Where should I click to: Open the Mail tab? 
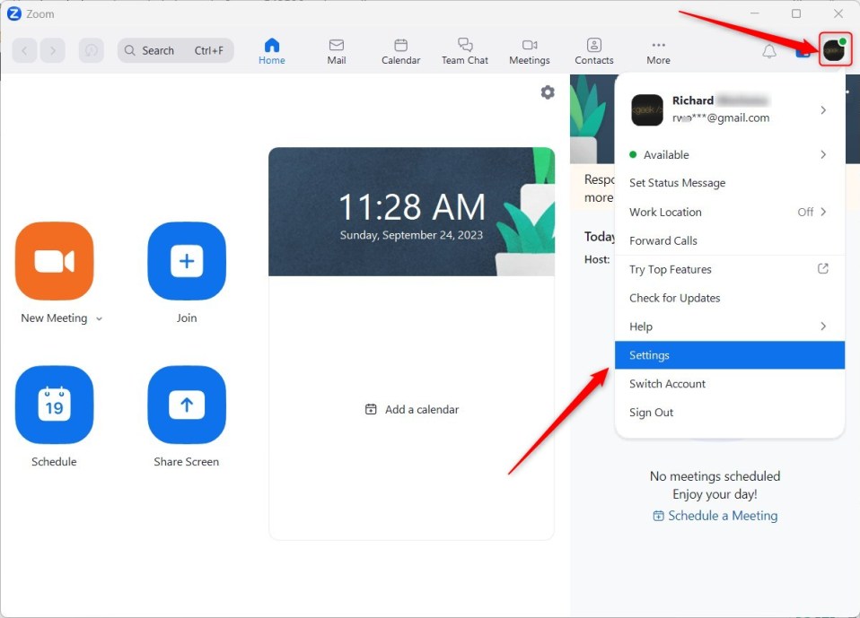point(337,51)
